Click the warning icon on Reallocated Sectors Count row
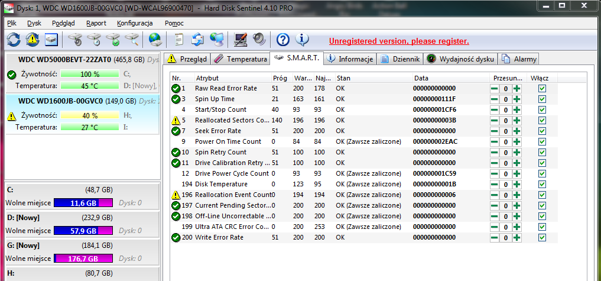Screen dimensions: 601x281 pos(176,121)
